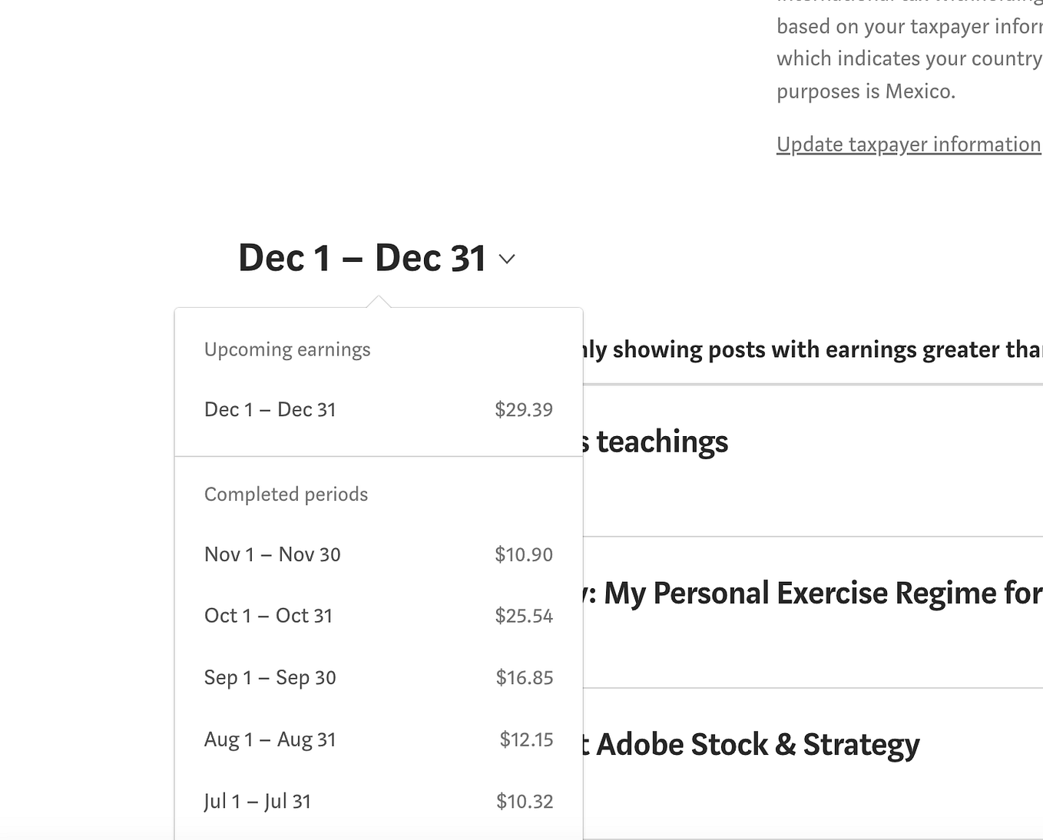Click the $25.54 October earnings amount
1043x840 pixels.
(524, 616)
